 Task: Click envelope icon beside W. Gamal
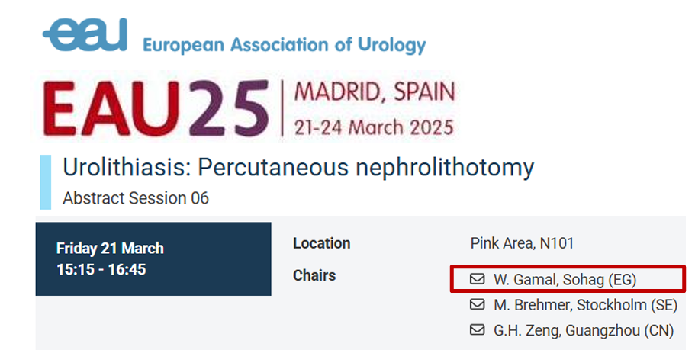coord(477,280)
